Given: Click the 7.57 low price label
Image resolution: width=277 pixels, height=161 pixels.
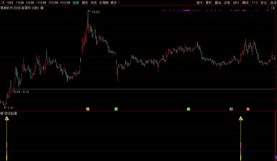Looking at the screenshot, I should tap(10, 108).
